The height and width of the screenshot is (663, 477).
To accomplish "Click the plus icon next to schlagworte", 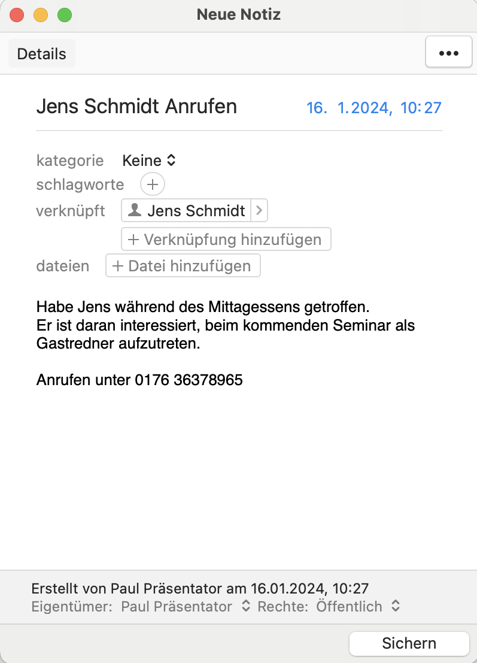I will click(x=152, y=184).
